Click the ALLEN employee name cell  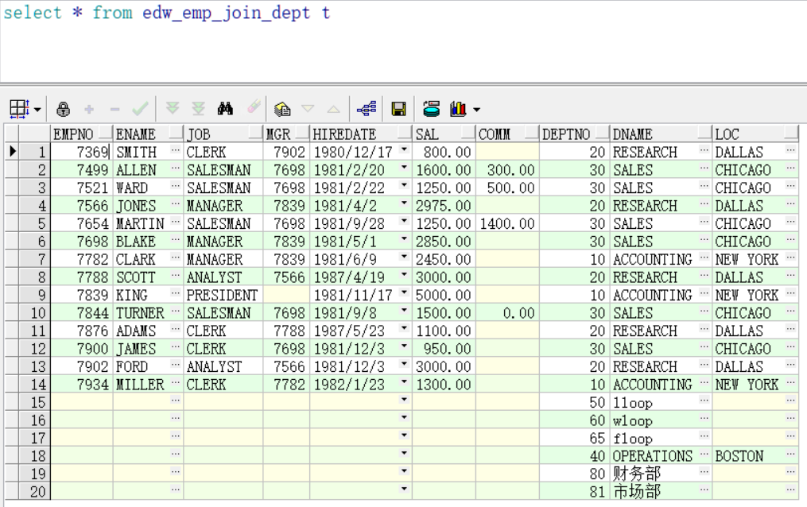tap(148, 170)
